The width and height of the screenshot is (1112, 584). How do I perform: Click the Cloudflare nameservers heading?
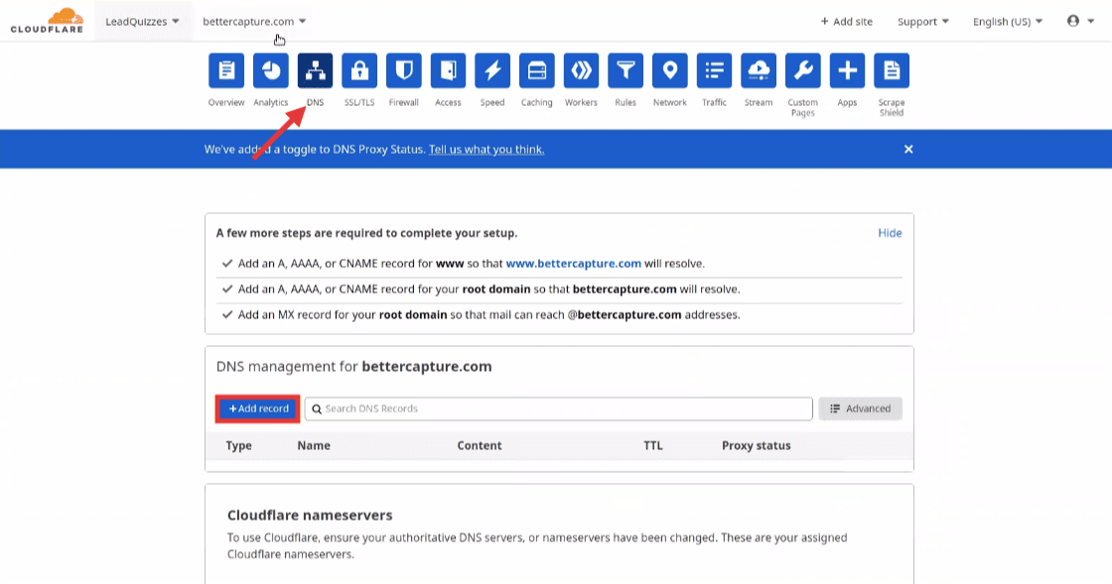(310, 516)
